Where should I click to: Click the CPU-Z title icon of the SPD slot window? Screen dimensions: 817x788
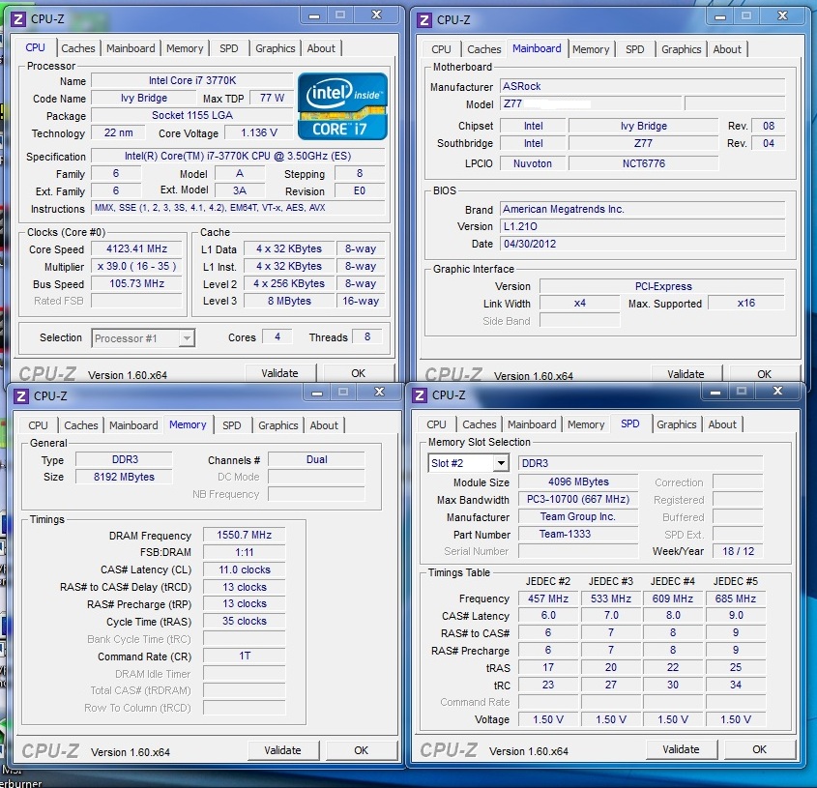tap(419, 394)
